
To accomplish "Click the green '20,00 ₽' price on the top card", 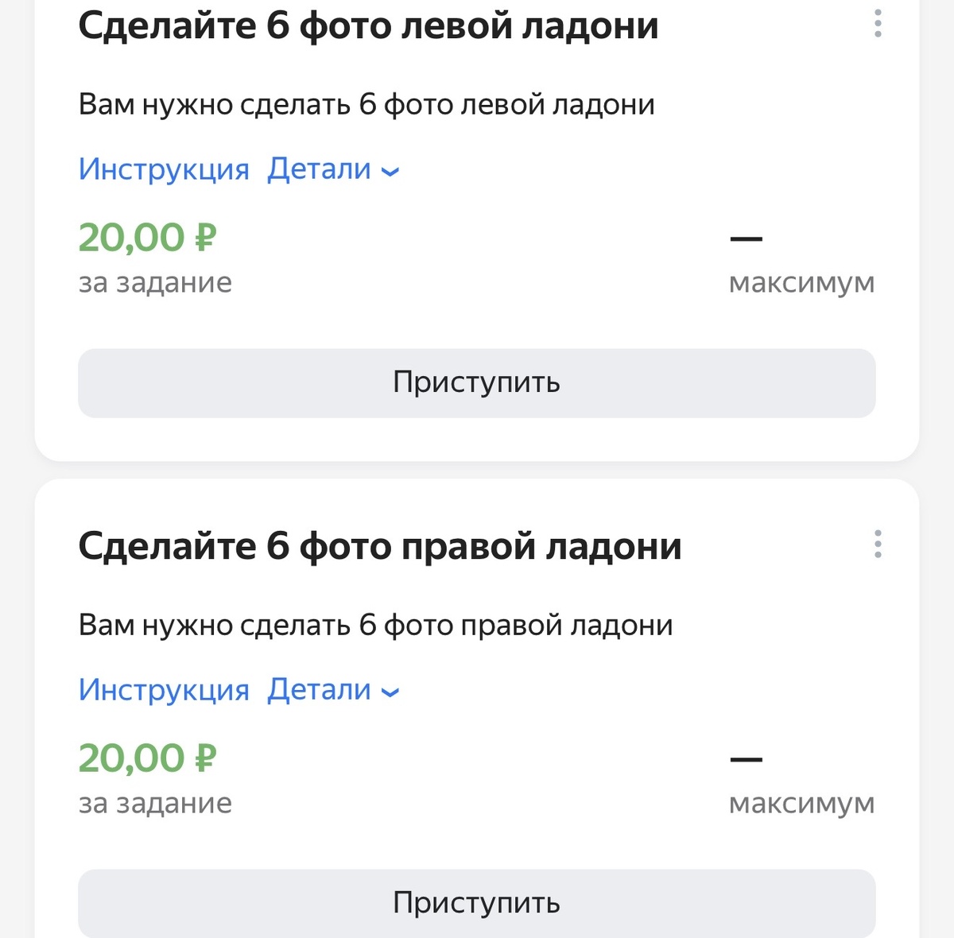I will (x=148, y=236).
